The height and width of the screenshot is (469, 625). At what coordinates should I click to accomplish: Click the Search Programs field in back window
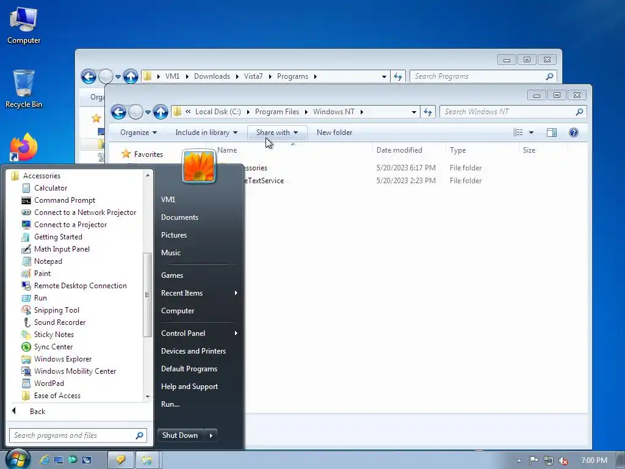pyautogui.click(x=483, y=76)
